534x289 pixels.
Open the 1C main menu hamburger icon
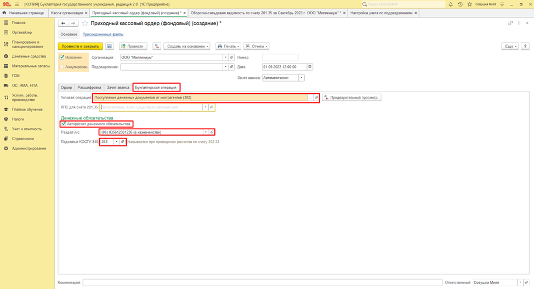pos(16,4)
